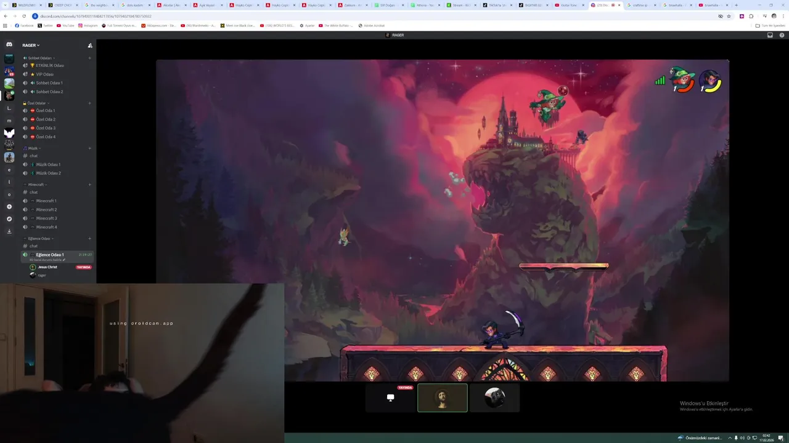789x443 pixels.
Task: Join Özel Oda 3 voice channel
Action: click(57, 128)
